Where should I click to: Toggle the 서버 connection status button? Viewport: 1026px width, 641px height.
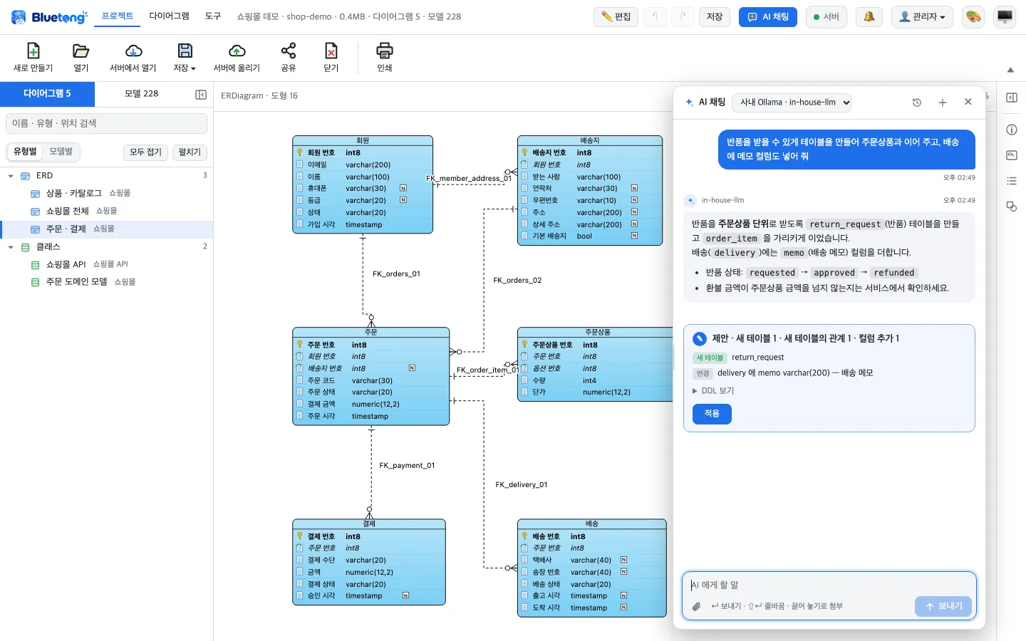tap(826, 16)
